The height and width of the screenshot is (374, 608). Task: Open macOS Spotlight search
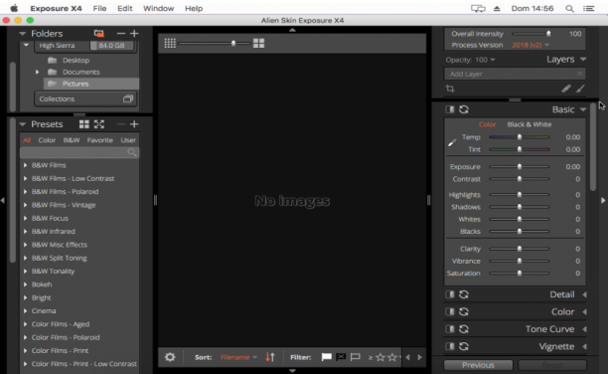569,8
